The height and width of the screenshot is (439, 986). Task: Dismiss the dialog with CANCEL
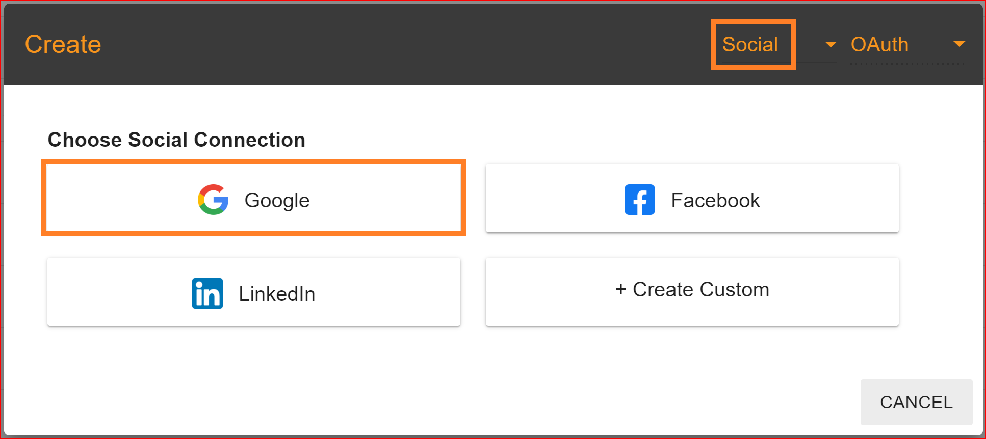[x=916, y=402]
